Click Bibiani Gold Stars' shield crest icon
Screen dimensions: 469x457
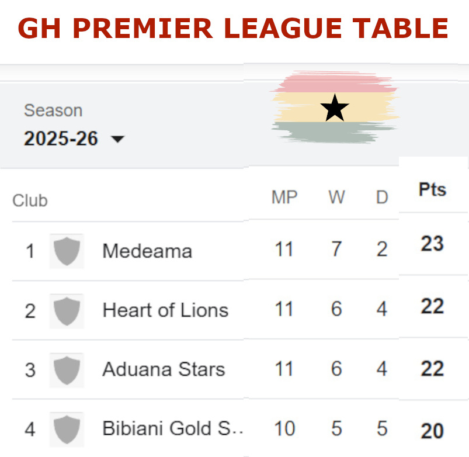coord(67,429)
